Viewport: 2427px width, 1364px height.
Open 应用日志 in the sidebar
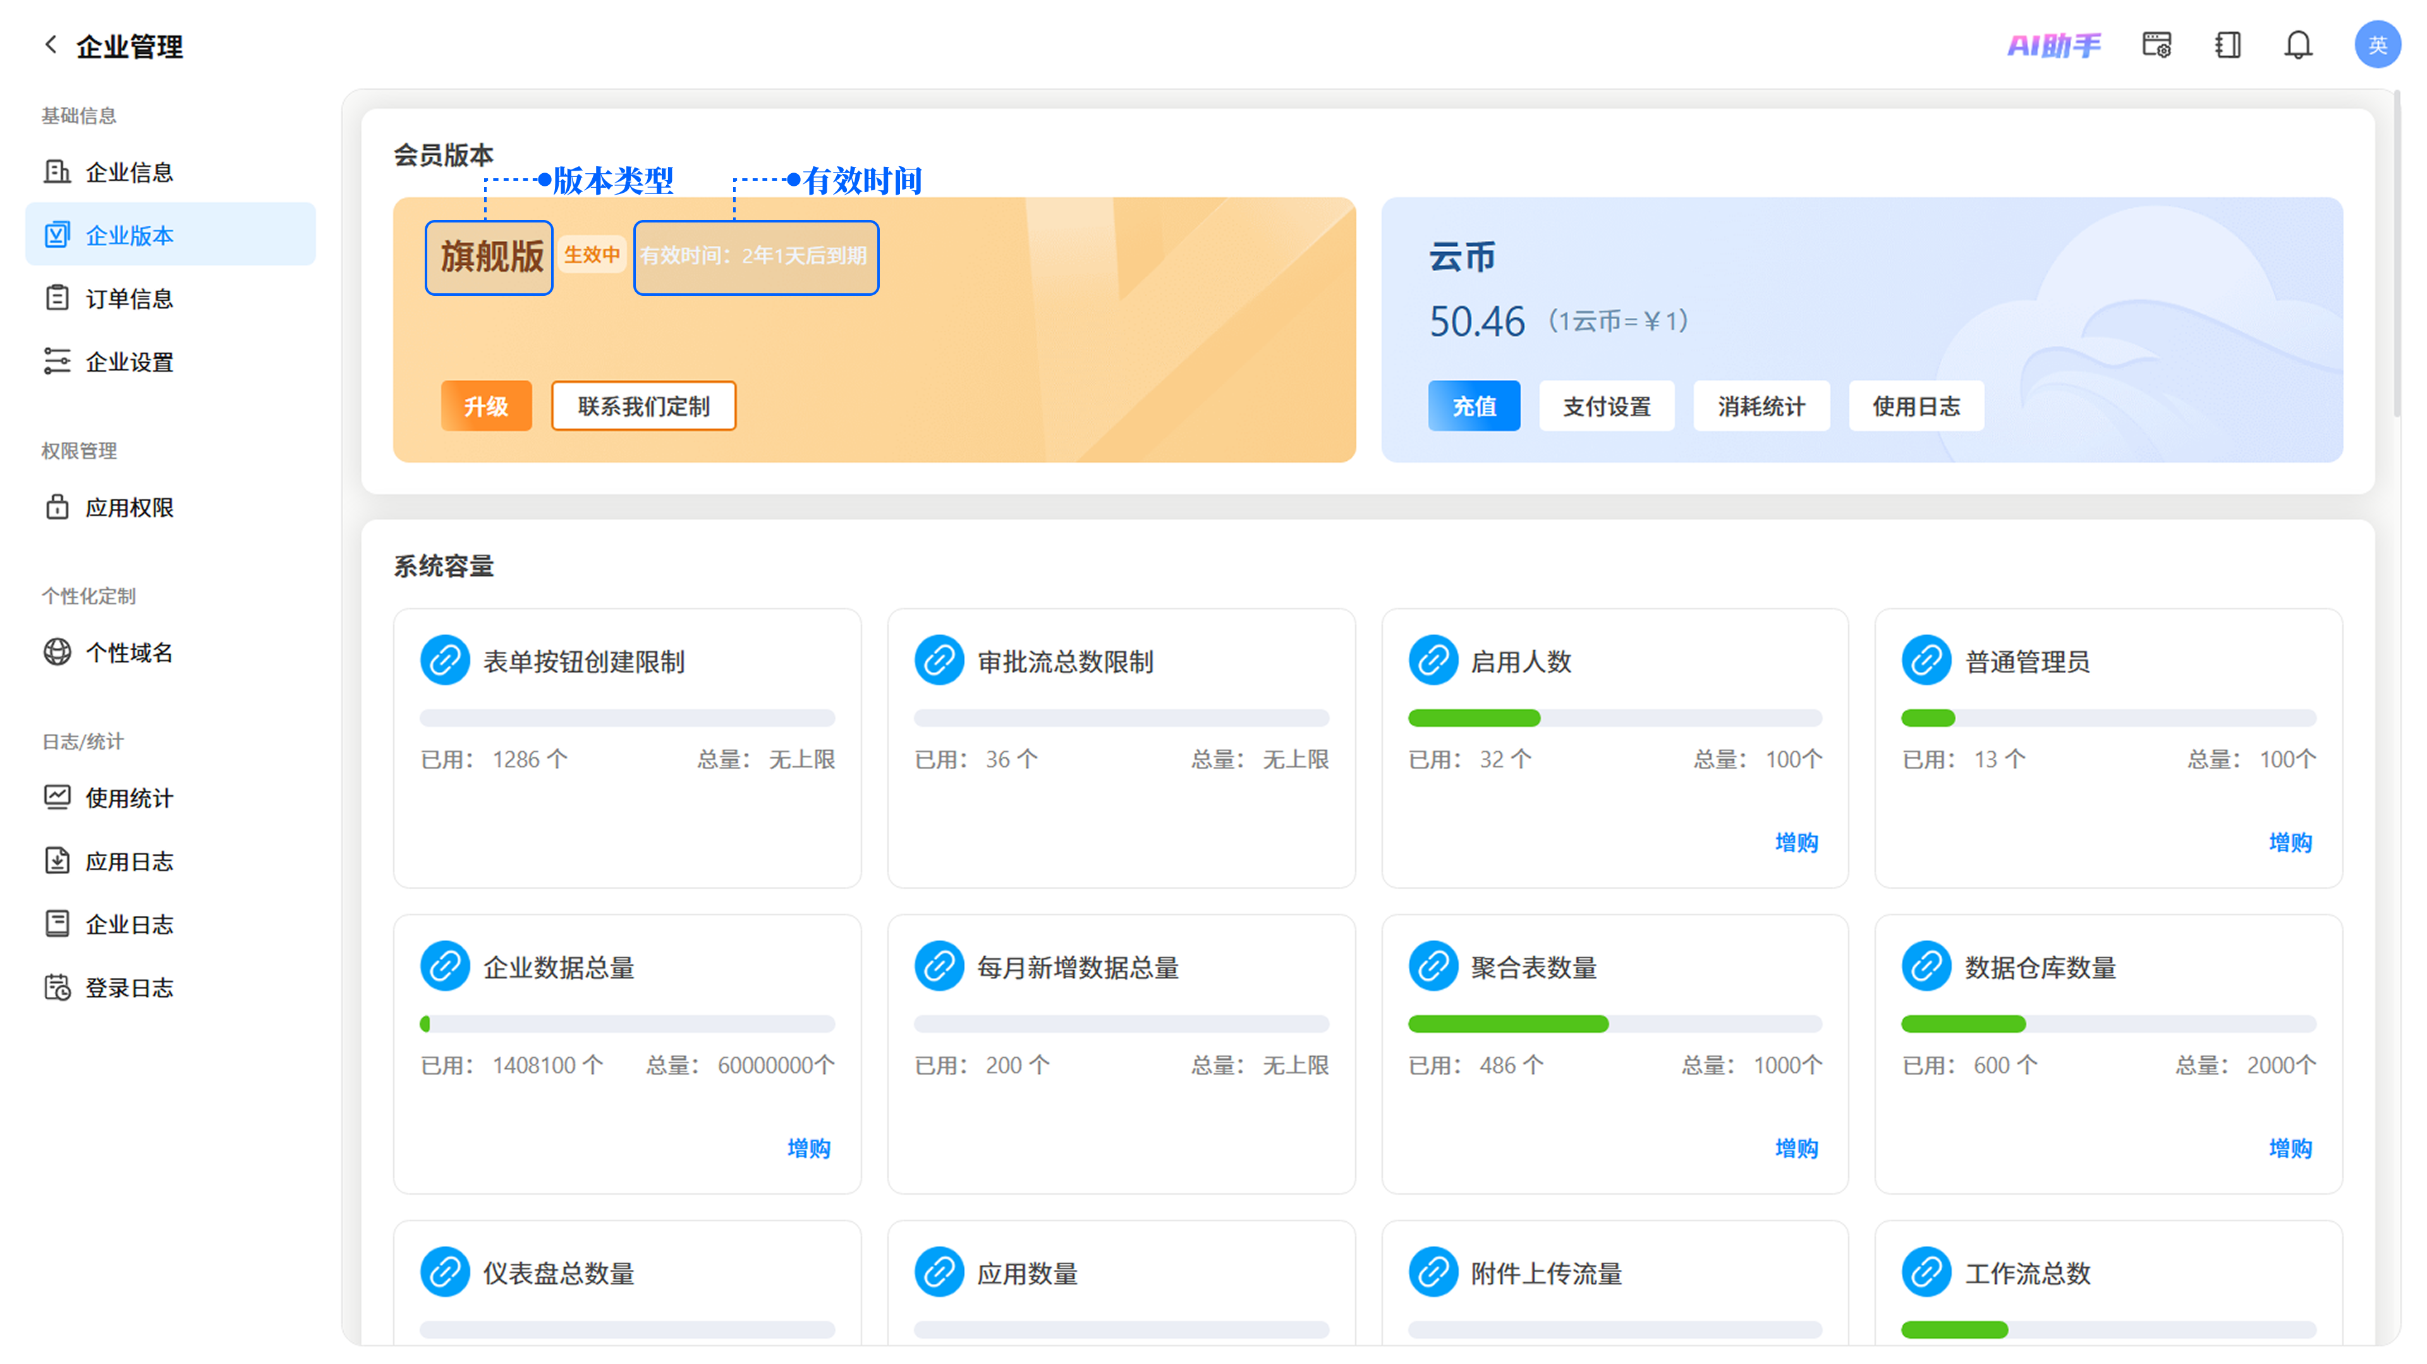pos(171,860)
